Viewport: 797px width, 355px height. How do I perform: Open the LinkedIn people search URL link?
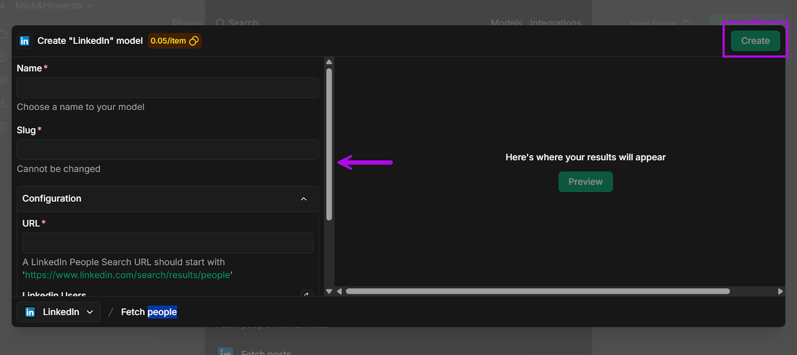128,275
